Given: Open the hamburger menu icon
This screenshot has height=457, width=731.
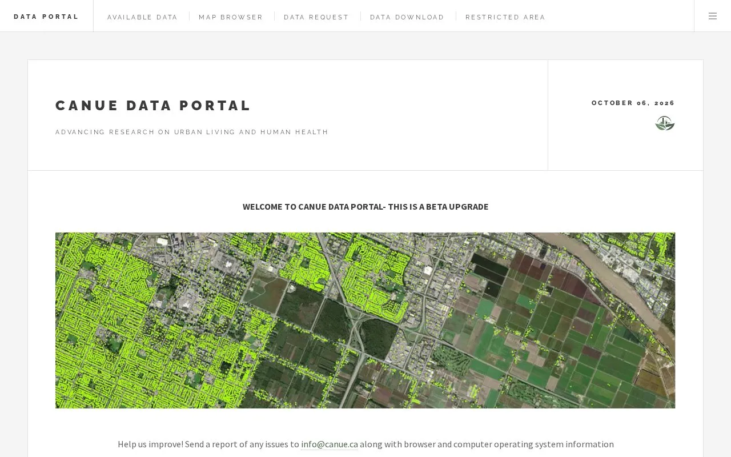Looking at the screenshot, I should 712,16.
